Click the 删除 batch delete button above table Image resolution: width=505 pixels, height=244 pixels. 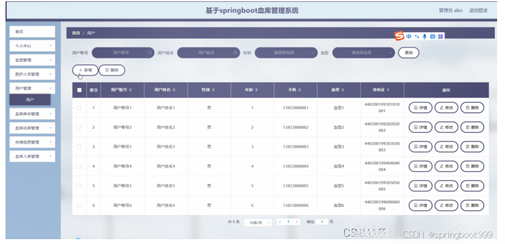pos(112,70)
